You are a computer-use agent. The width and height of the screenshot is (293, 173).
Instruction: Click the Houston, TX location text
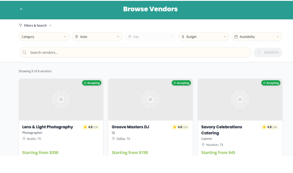[x=215, y=145]
